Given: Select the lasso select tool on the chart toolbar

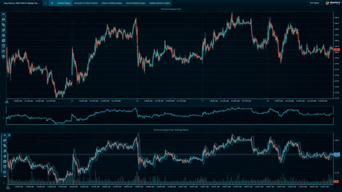Looking at the screenshot, I should pyautogui.click(x=2, y=25).
